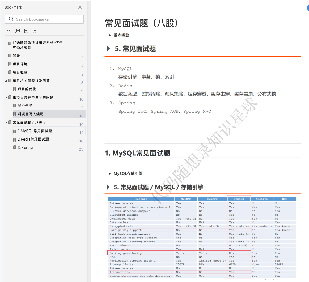
Task: Click the bookmark icon beside 项目环境
Action: (10, 64)
